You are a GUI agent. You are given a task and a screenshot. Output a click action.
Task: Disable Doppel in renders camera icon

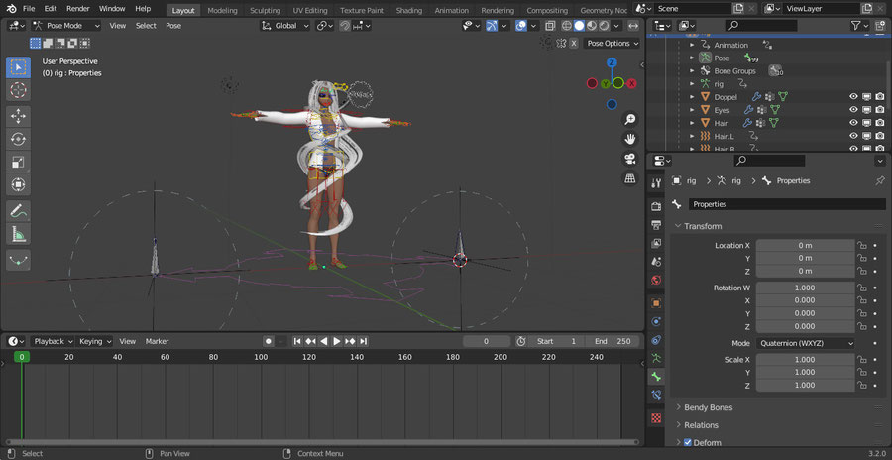tap(879, 97)
